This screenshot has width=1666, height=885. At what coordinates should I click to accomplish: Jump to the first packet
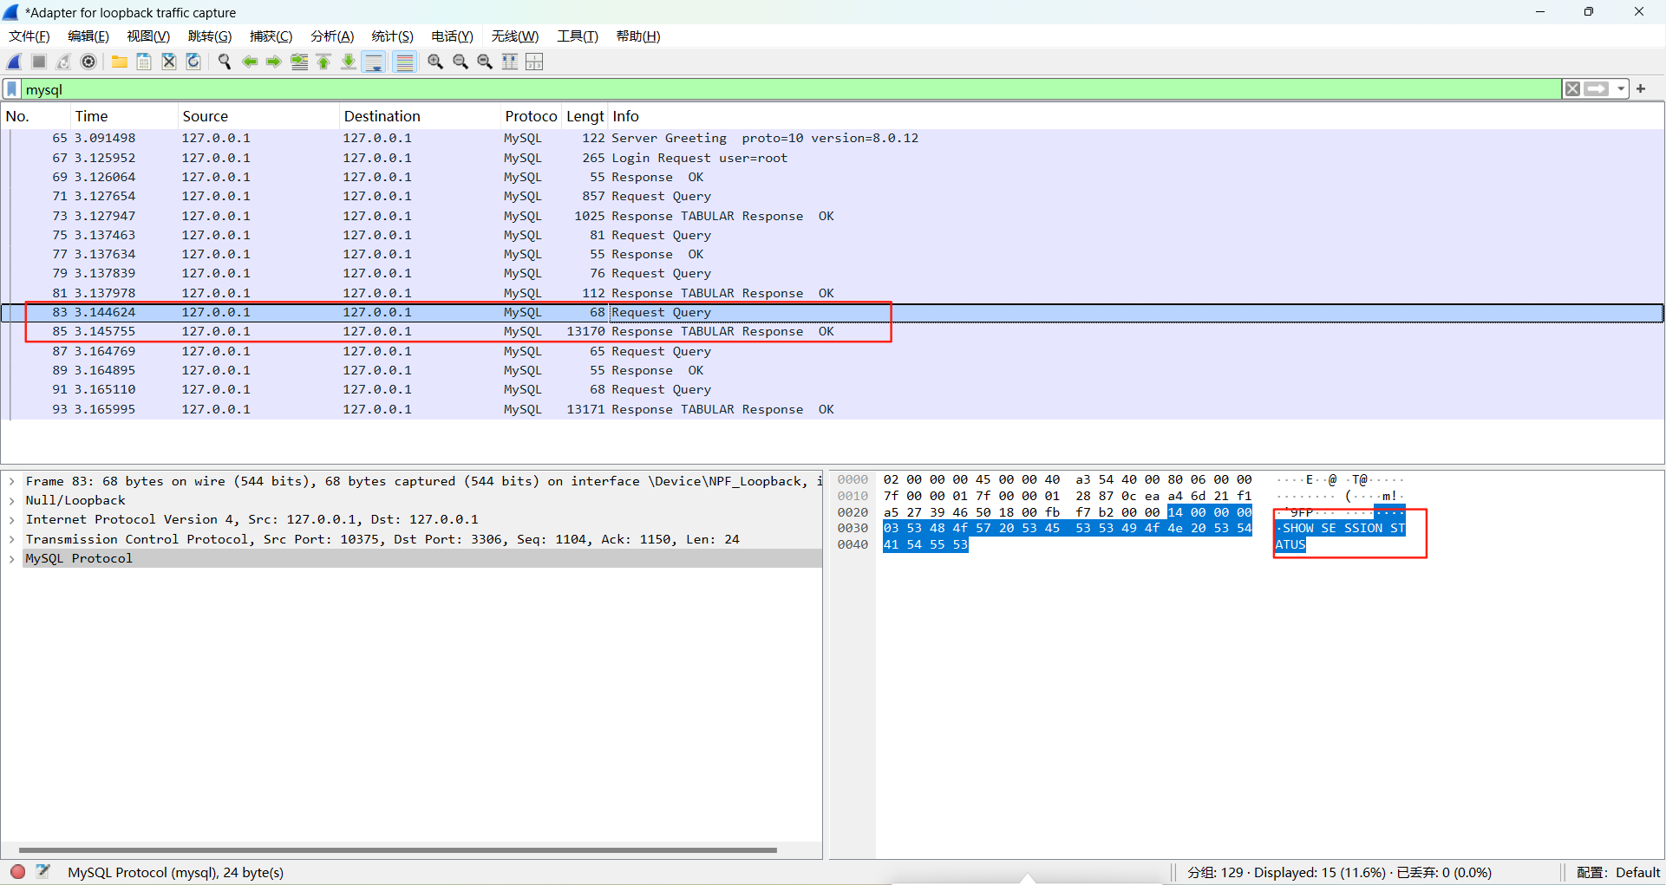tap(323, 62)
